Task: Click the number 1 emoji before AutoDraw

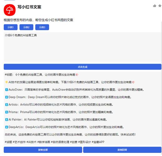Action: pyautogui.click(x=7, y=90)
